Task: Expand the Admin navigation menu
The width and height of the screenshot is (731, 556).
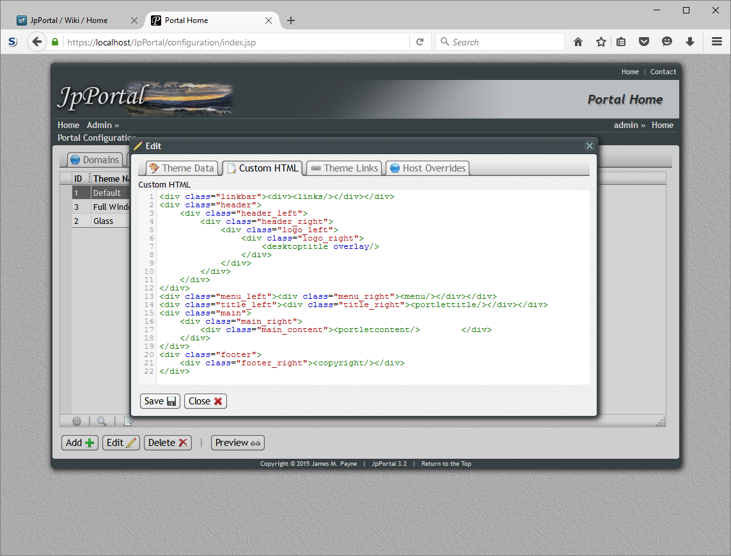Action: (102, 125)
